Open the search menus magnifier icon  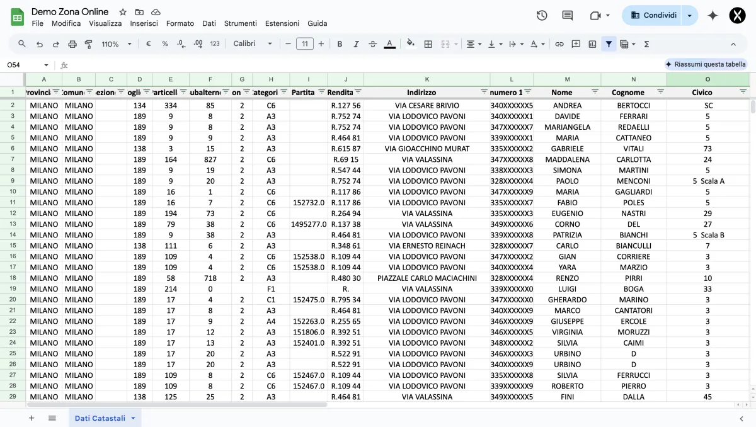[22, 44]
